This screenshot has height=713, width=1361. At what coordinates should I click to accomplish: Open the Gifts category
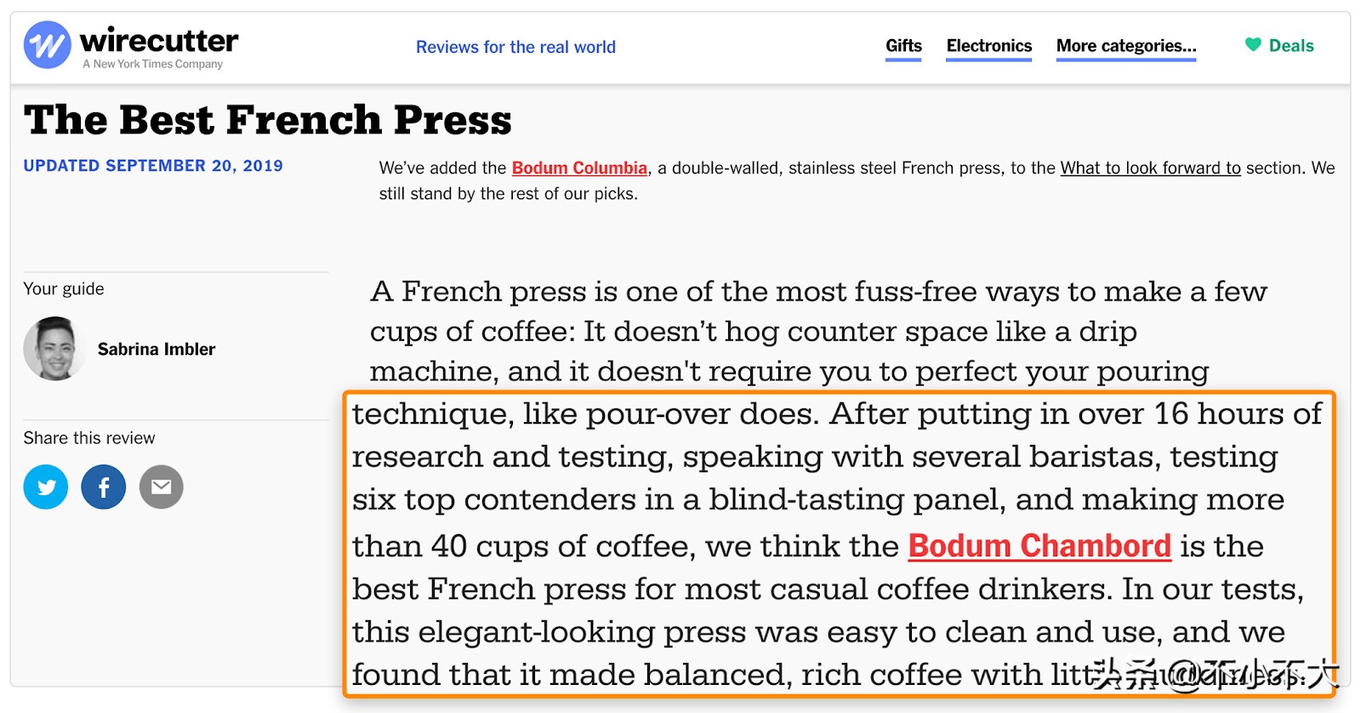tap(903, 46)
